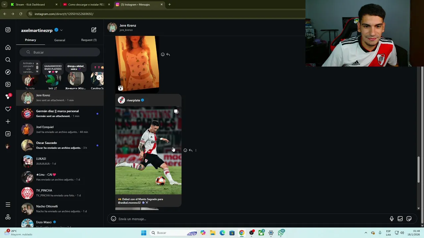Click the Instagram logo in sidebar
This screenshot has width=424, height=238.
click(8, 30)
